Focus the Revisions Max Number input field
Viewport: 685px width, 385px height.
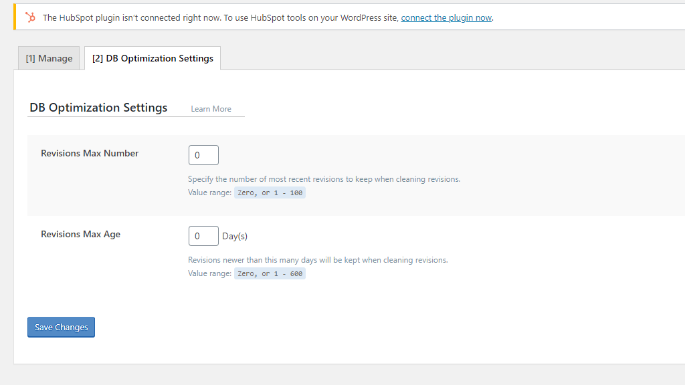(203, 155)
